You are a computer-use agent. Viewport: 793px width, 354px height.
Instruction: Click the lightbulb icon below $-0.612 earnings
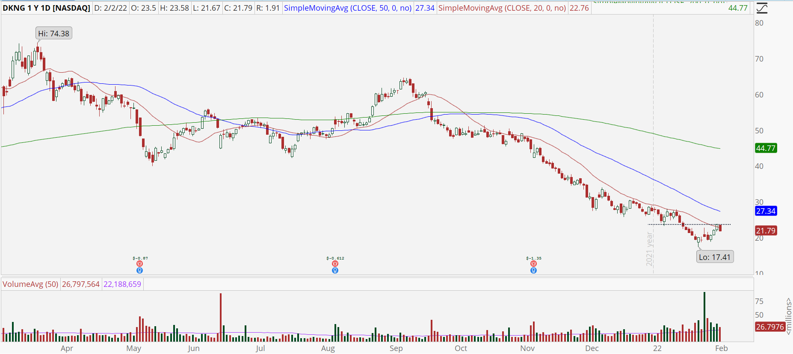(x=335, y=270)
